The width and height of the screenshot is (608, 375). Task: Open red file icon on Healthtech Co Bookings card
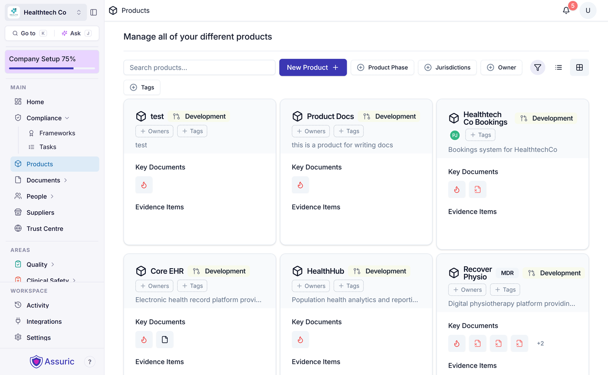[x=477, y=190]
